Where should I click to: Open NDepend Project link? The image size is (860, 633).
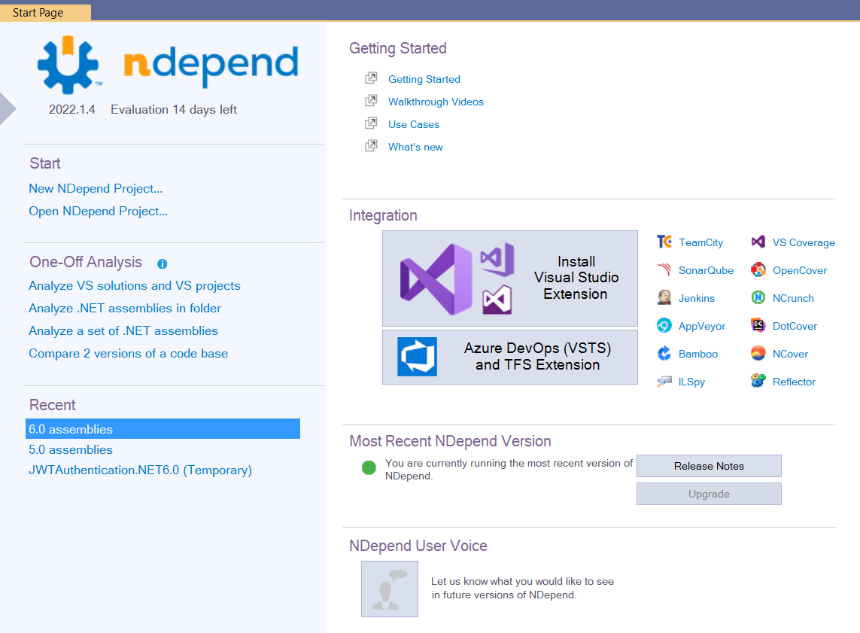[x=98, y=212]
